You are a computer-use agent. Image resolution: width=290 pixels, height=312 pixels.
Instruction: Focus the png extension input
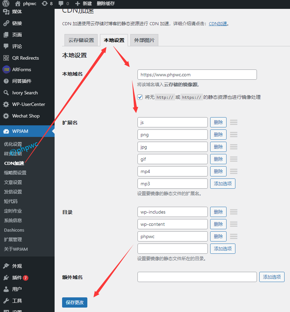[172, 135]
